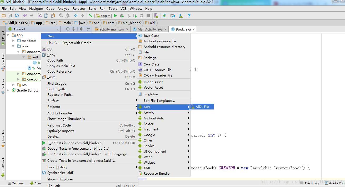Expand the res folder node
This screenshot has height=187, width=345.
click(13, 85)
